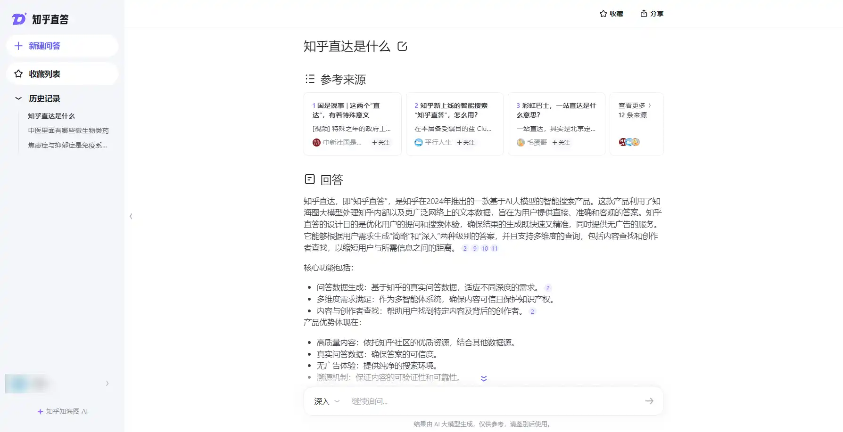The width and height of the screenshot is (843, 432).
Task: Click the plus icon in 新建问答
Action: click(18, 46)
